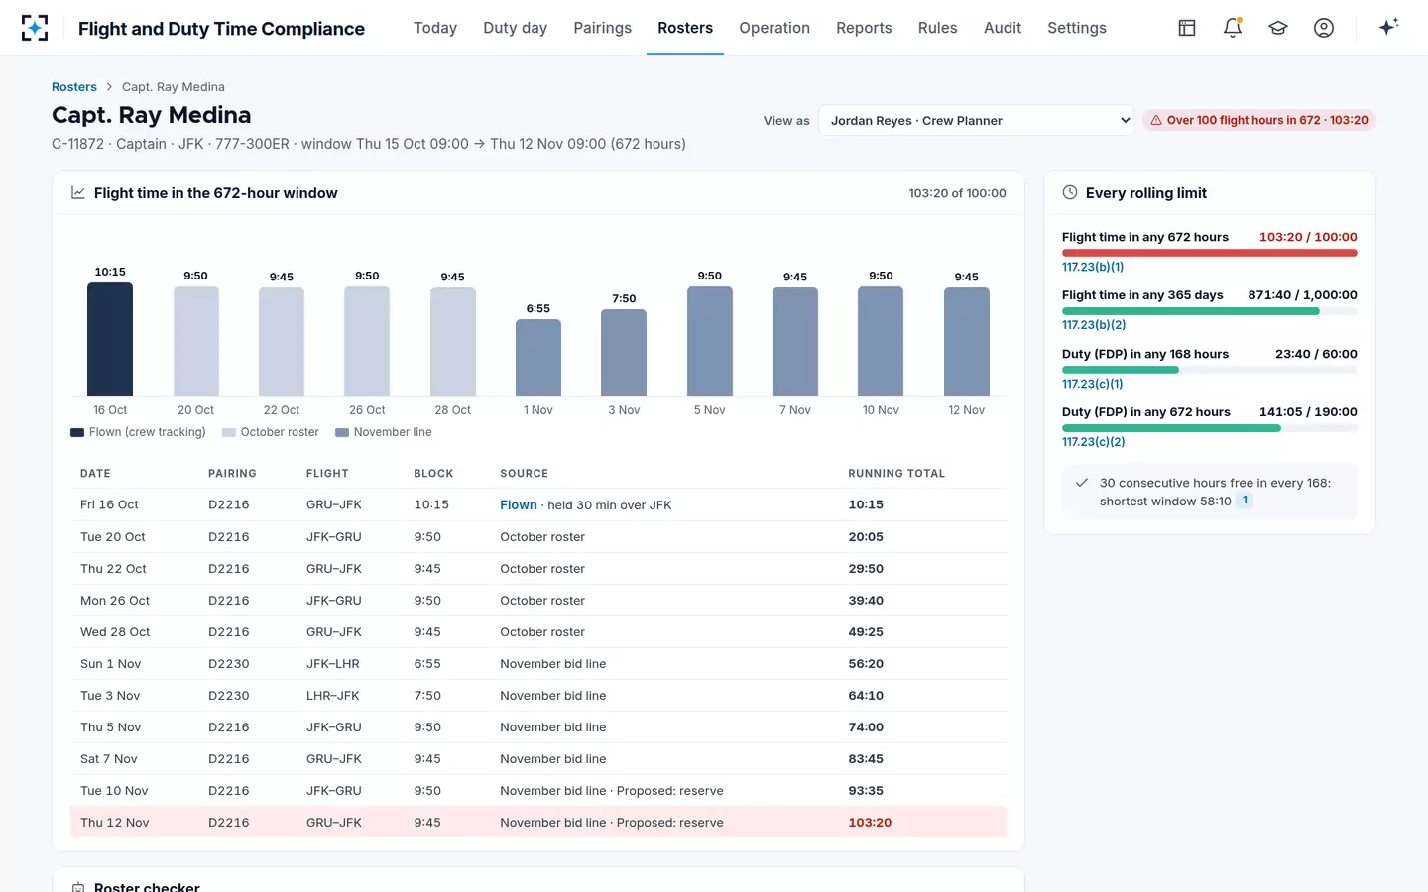This screenshot has height=892, width=1428.
Task: Switch to the Today tab
Action: tap(435, 28)
